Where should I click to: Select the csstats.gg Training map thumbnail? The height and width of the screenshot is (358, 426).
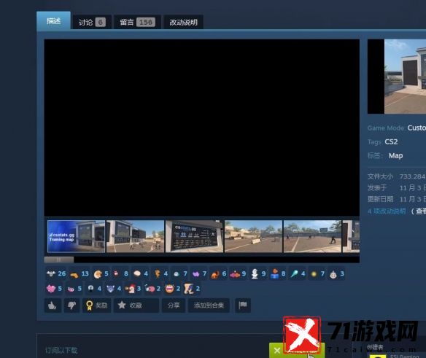point(76,236)
